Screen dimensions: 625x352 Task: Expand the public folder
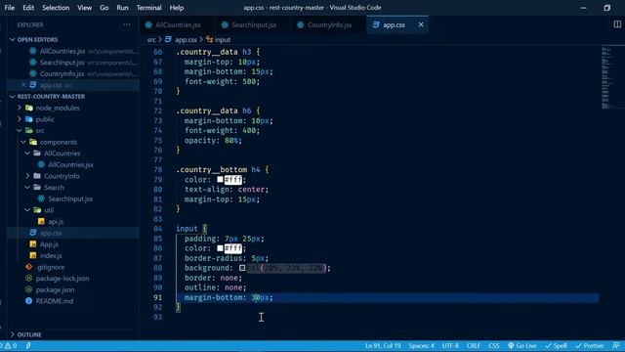coord(20,119)
